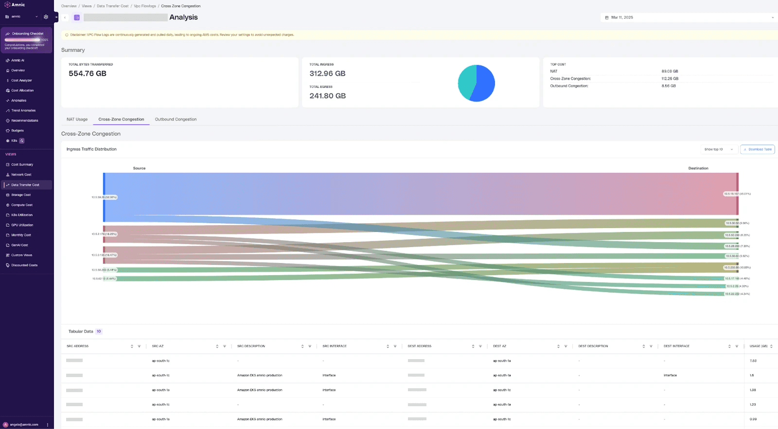Image resolution: width=778 pixels, height=429 pixels.
Task: Go back using the left chevron button
Action: 65,17
